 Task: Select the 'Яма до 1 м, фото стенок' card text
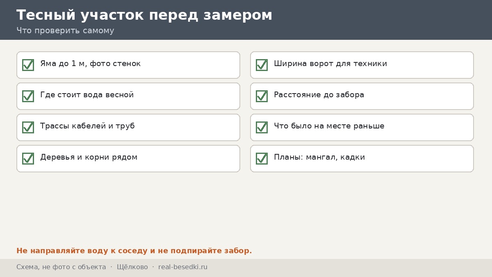pos(90,64)
